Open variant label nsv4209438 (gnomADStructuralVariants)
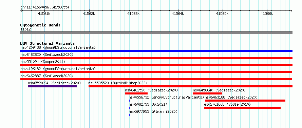 pos(58,47)
